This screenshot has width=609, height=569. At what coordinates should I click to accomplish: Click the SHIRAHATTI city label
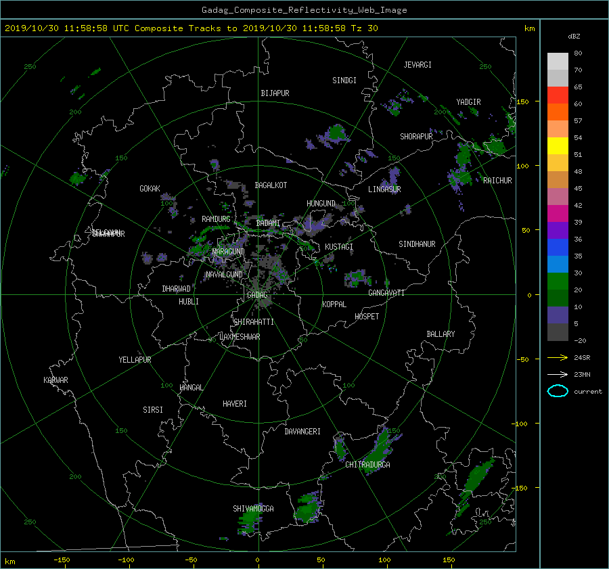(254, 322)
